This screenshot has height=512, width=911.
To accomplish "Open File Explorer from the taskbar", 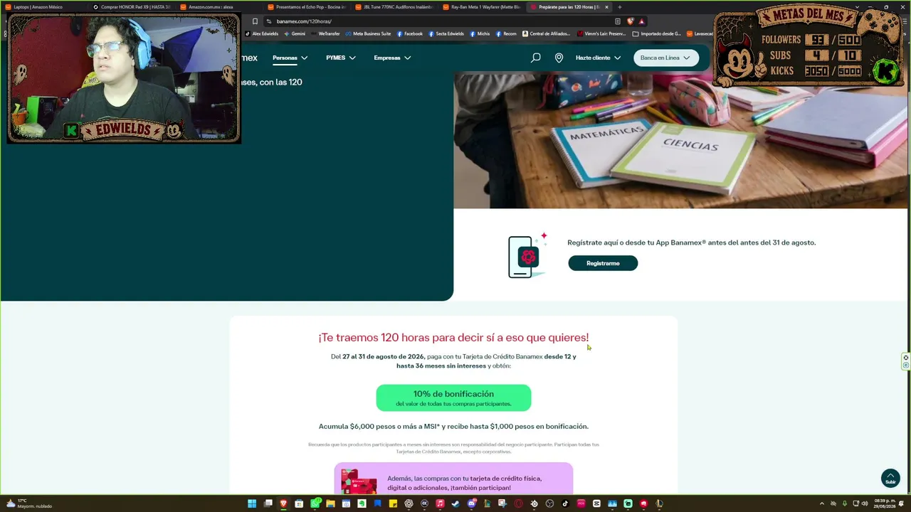I will point(330,503).
